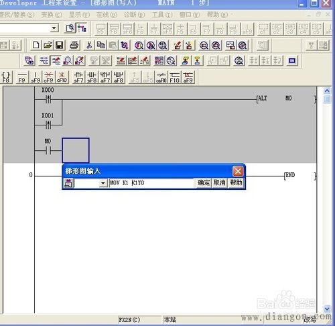The height and width of the screenshot is (326, 335).
Task: Click 本站 in the status bar
Action: [170, 320]
